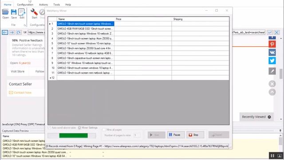Click the pause icon at bottom-right corner
284x160 pixels.
[272, 156]
